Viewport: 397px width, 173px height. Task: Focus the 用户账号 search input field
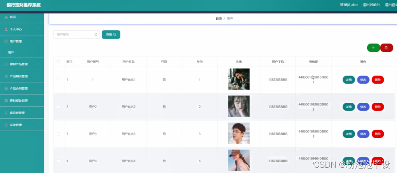pos(76,35)
